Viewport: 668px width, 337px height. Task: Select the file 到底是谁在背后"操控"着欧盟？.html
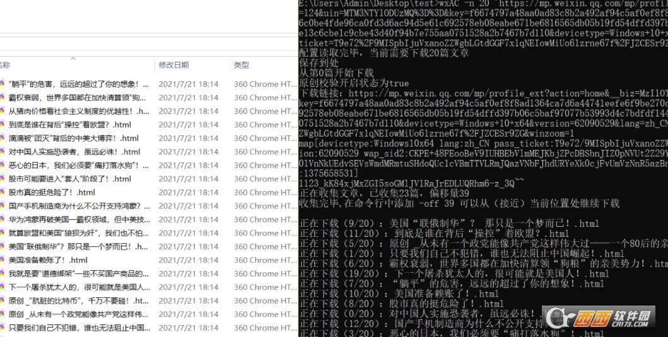pos(70,125)
